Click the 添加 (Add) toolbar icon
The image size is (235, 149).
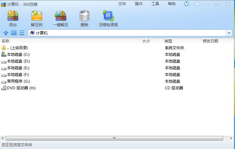(x=13, y=16)
